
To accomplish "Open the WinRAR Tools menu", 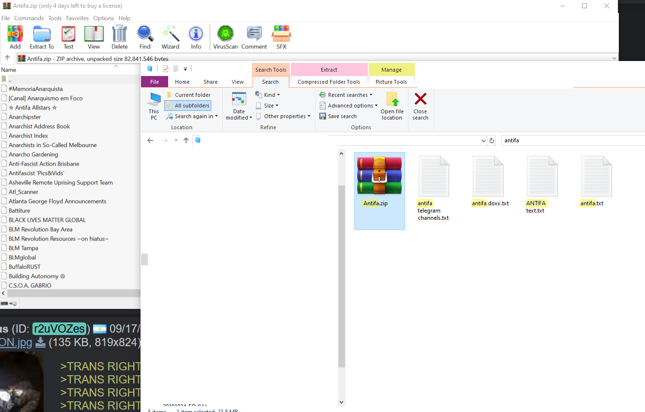I will coord(55,18).
